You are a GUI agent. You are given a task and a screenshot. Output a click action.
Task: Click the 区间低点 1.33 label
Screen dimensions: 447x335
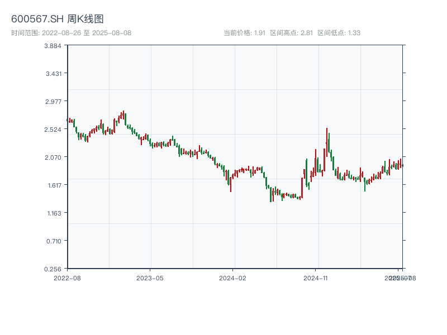[x=339, y=33]
